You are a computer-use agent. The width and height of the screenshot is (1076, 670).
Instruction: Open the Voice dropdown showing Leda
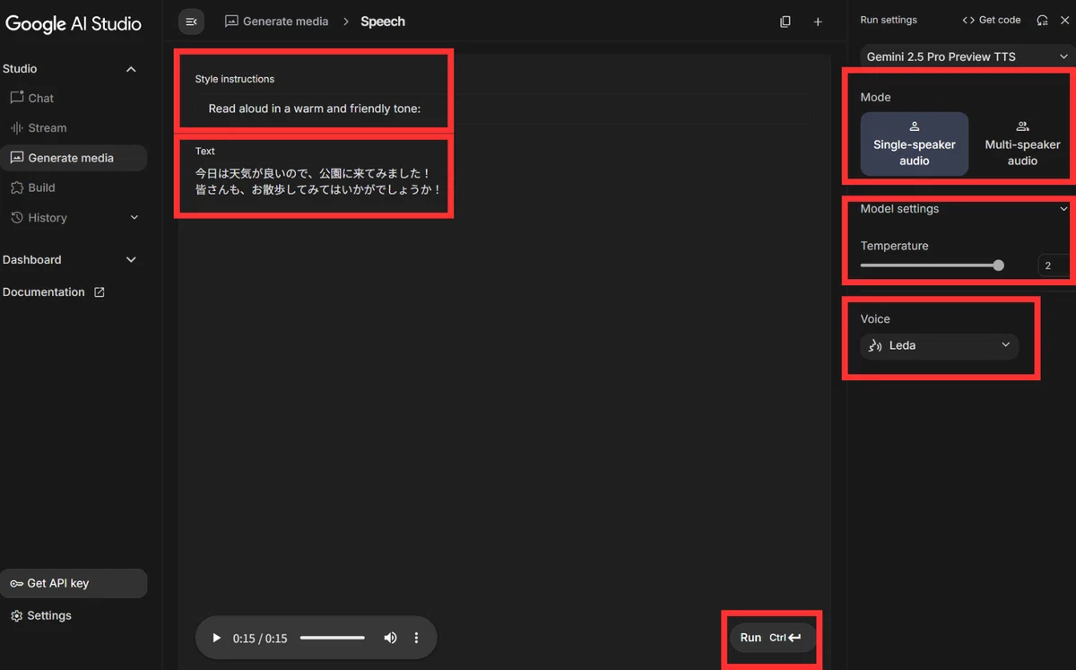point(939,345)
